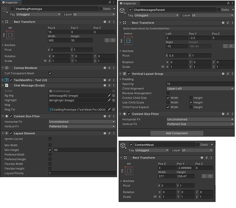Toggle Inspector lock icon on ChatMessagesParent panel
Viewport: 236px width, 208px height.
(x=228, y=3)
